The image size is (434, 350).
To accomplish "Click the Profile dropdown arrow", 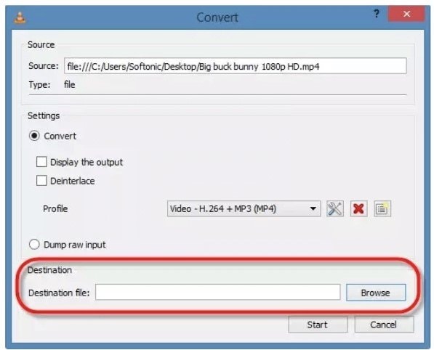I will point(313,208).
